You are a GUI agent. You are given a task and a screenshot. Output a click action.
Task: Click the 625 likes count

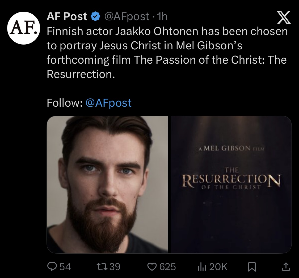point(167,267)
